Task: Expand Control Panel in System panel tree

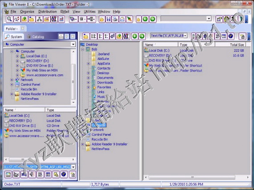Action: 12,84
